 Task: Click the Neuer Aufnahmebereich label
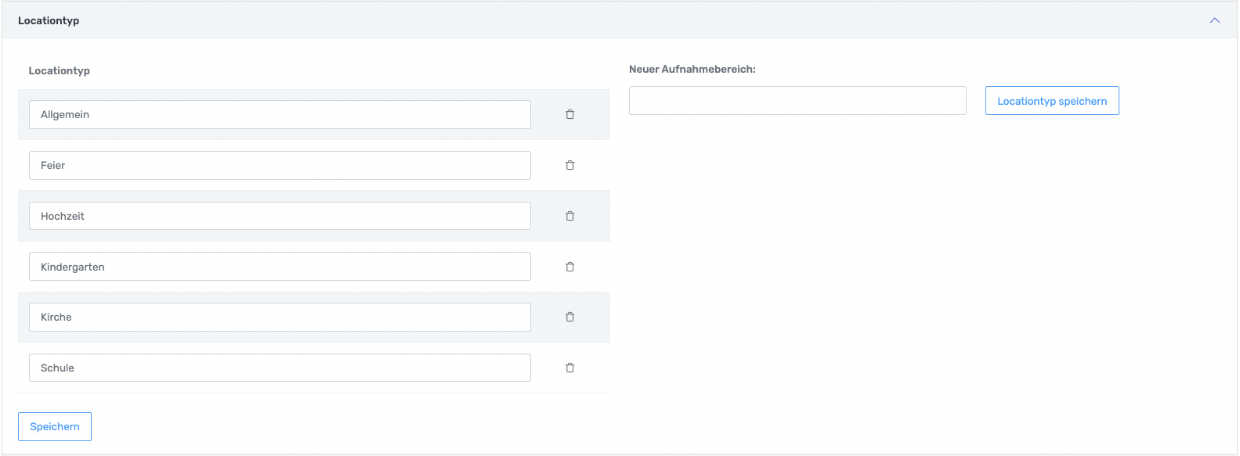(x=692, y=69)
